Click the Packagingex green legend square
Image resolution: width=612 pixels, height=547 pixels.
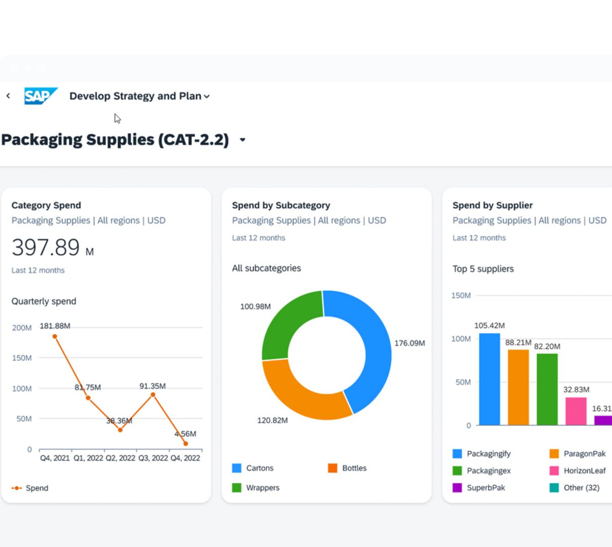coord(457,470)
